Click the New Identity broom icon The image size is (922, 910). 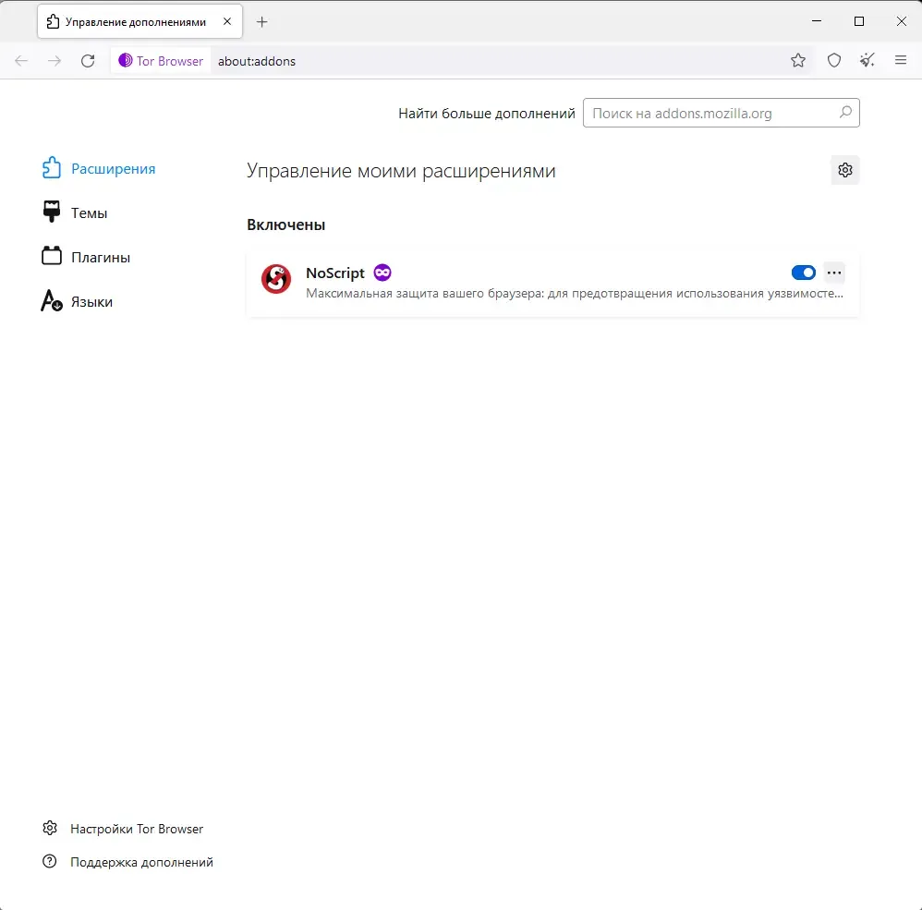[x=867, y=61]
